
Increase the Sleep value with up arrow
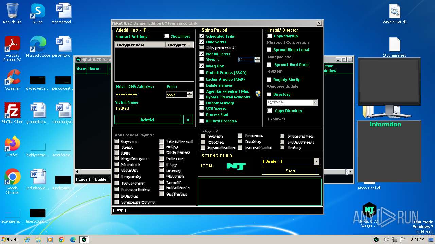click(x=257, y=58)
